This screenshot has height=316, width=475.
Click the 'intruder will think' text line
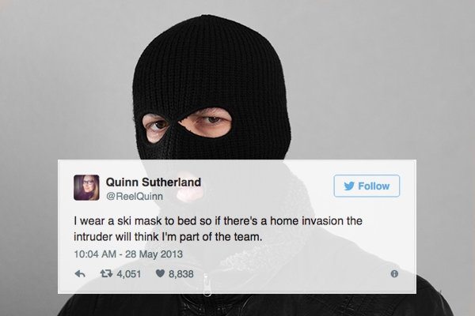click(168, 236)
